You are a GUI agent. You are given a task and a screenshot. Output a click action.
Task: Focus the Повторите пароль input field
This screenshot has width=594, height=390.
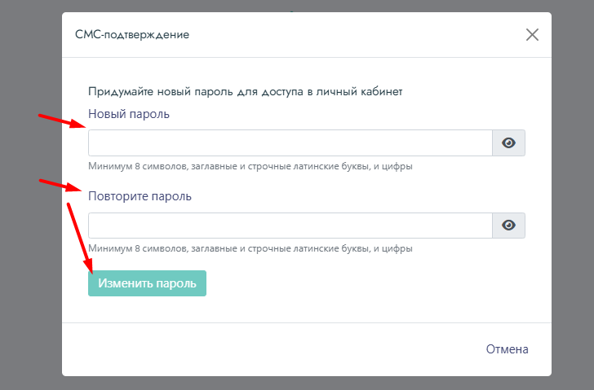coord(290,226)
